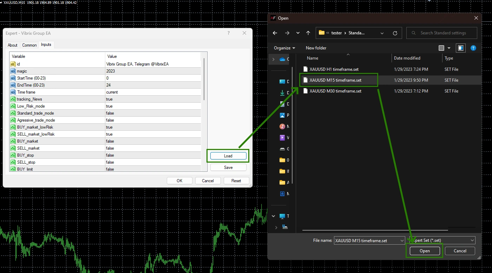Image resolution: width=492 pixels, height=273 pixels.
Task: Toggle the preview pane button
Action: point(460,48)
